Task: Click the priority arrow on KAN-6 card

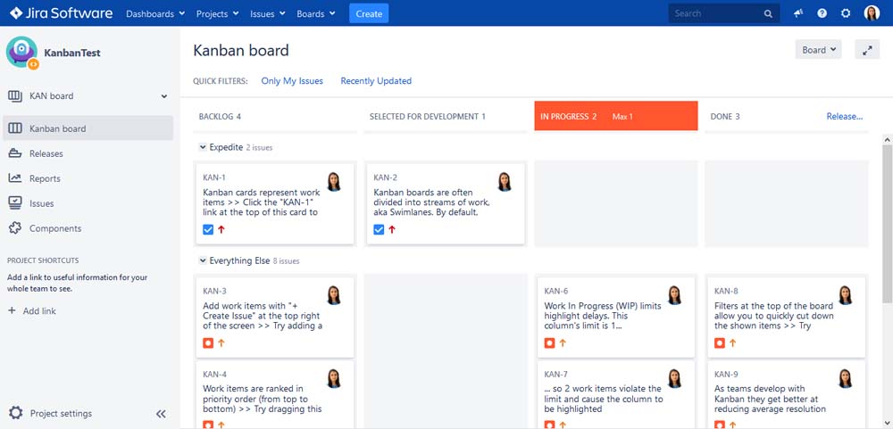Action: click(x=563, y=343)
